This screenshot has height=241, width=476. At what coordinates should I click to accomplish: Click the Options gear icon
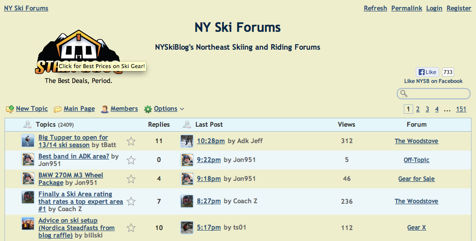pos(148,109)
